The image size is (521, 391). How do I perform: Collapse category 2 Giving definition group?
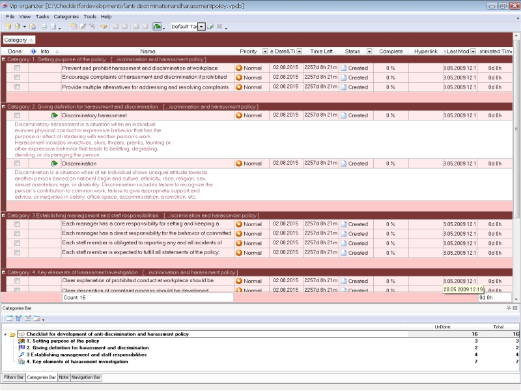[4, 107]
